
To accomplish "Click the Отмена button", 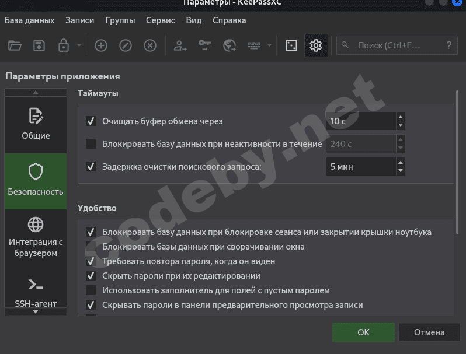I will (429, 332).
